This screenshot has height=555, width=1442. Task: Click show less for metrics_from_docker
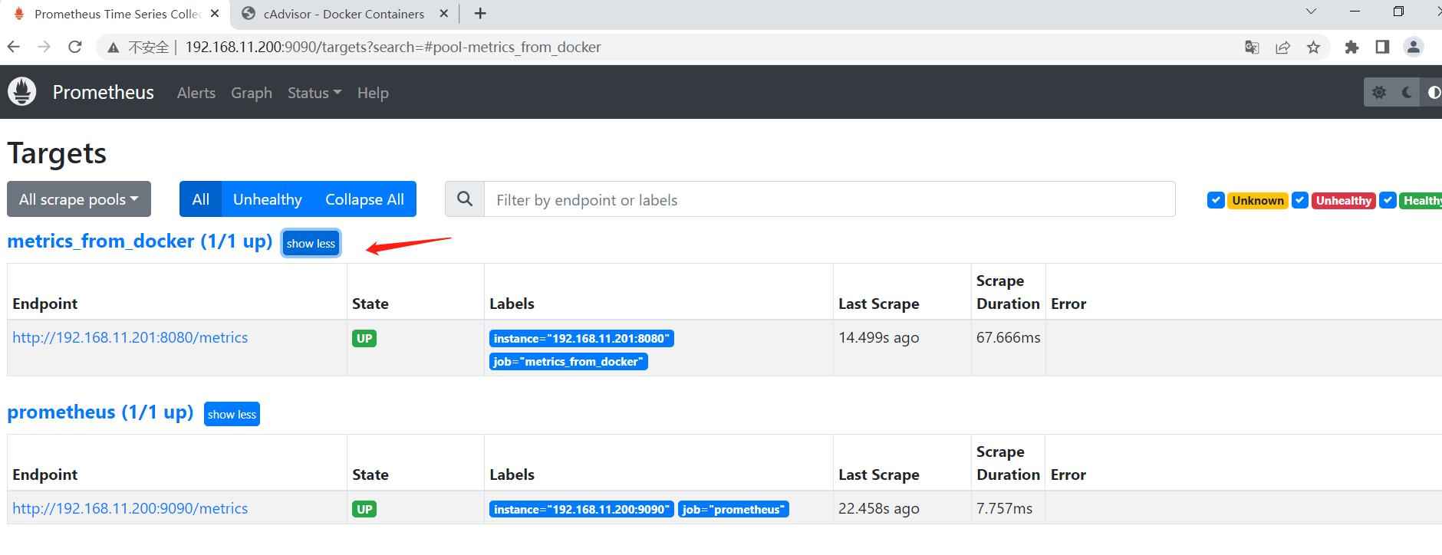coord(311,243)
